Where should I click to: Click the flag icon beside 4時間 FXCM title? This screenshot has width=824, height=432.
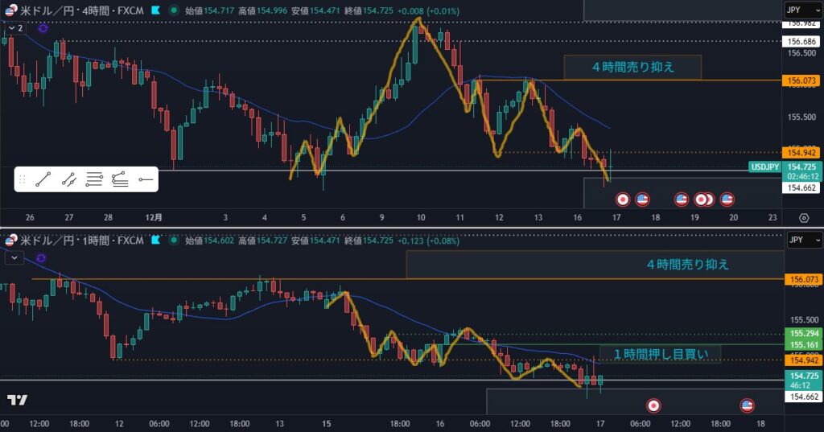click(155, 10)
